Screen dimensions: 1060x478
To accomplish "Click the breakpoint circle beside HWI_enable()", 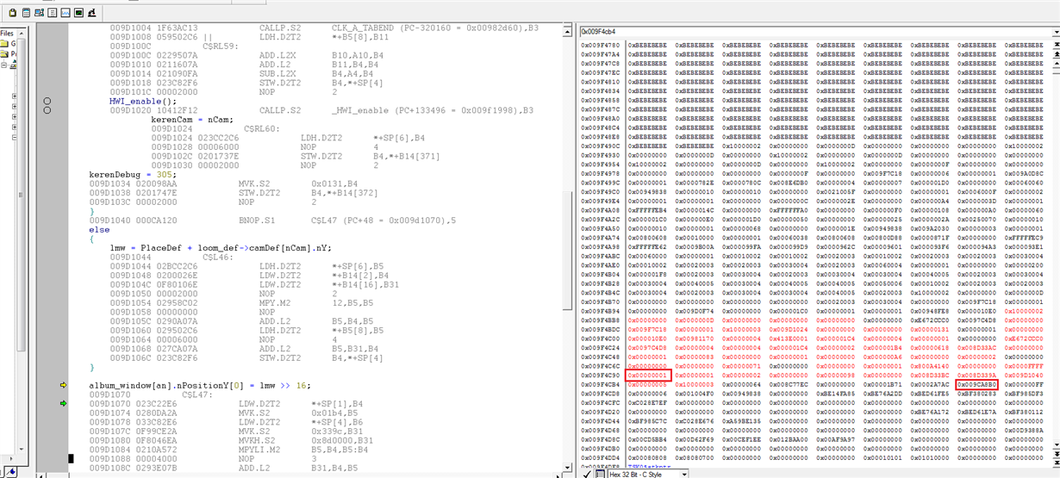I will [x=47, y=101].
